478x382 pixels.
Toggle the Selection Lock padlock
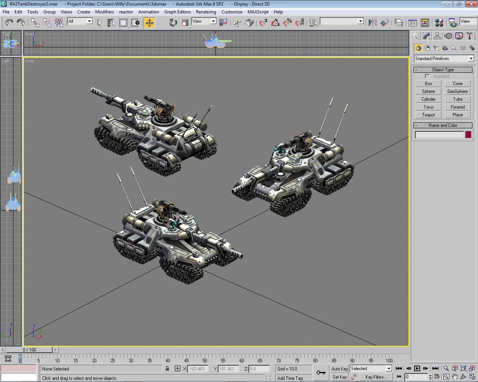pyautogui.click(x=167, y=369)
